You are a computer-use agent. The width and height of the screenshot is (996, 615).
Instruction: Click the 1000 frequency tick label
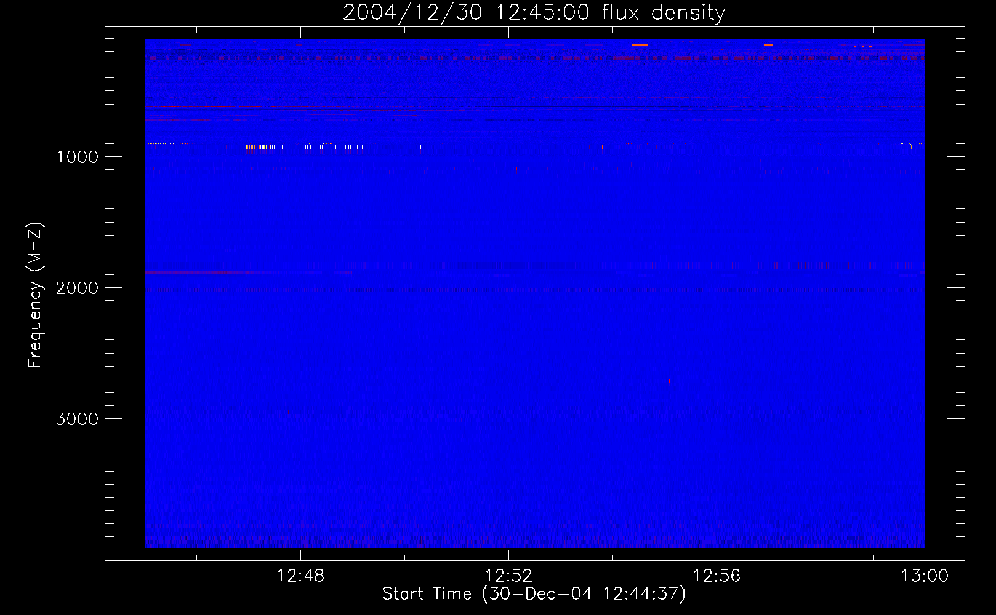click(x=77, y=157)
